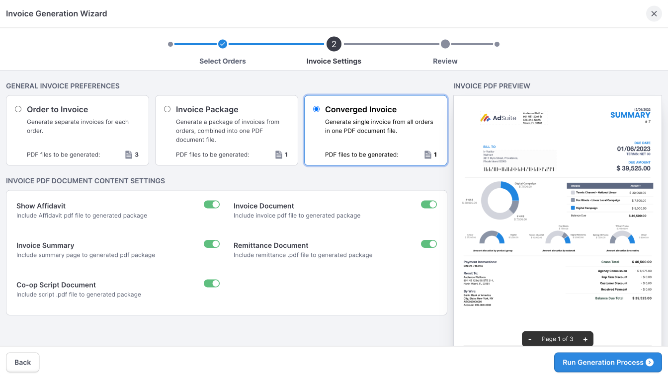Click the step 2 circle indicator
This screenshot has height=378, width=668.
(x=334, y=44)
